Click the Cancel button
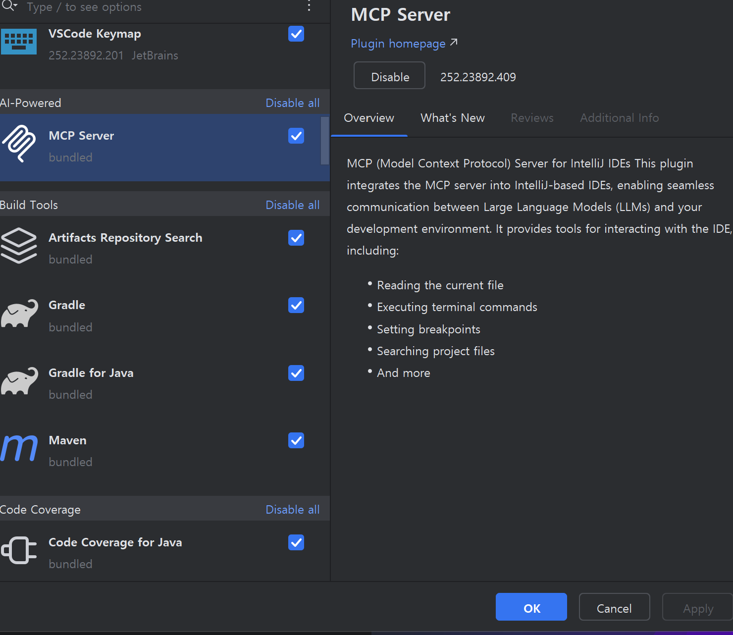 coord(614,607)
